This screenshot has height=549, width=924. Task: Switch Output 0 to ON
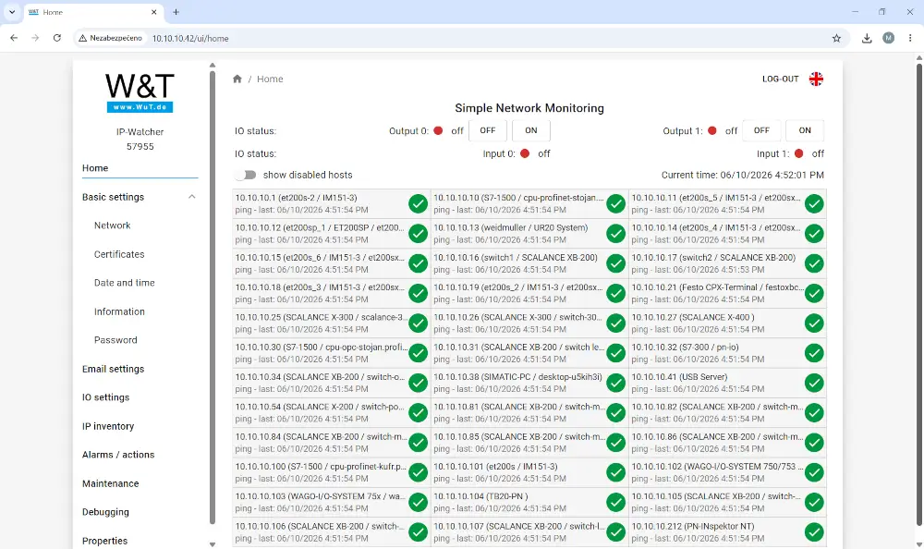click(531, 130)
